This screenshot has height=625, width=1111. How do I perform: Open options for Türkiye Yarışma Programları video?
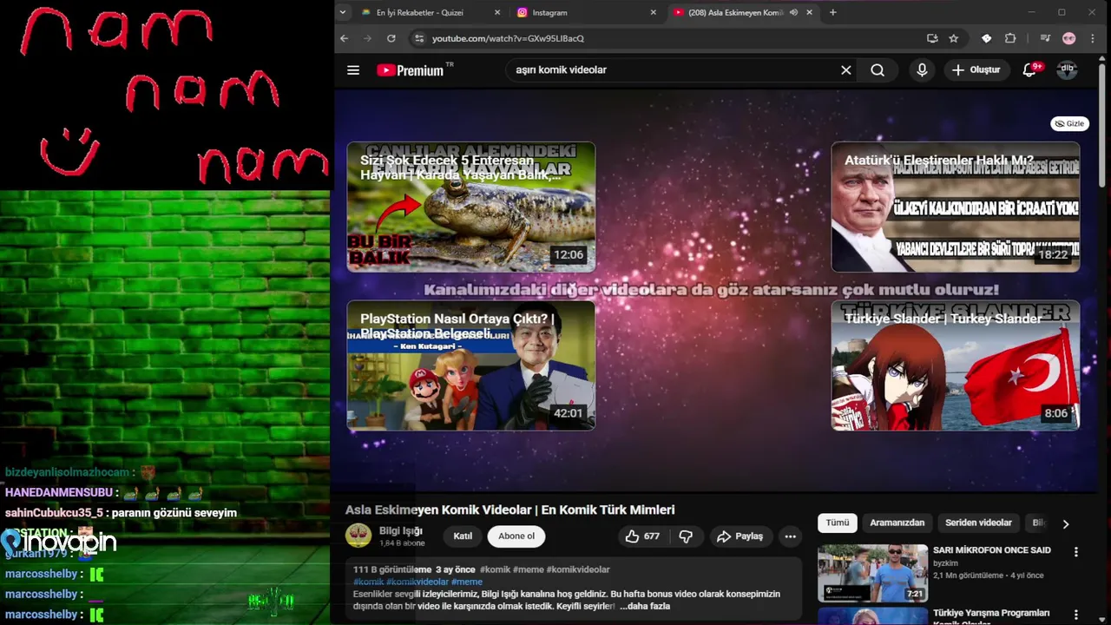point(1076,615)
